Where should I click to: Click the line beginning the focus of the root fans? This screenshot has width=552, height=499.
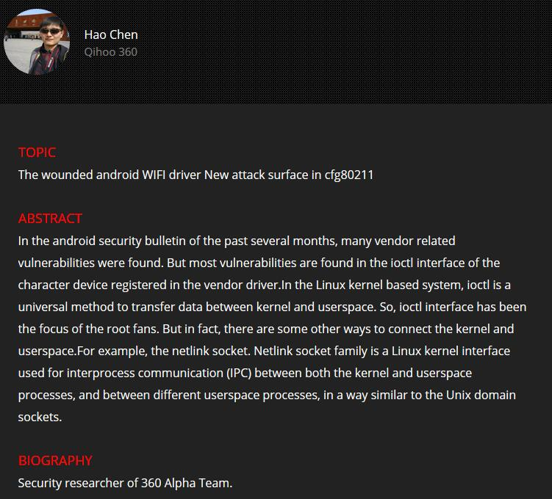[x=266, y=329]
